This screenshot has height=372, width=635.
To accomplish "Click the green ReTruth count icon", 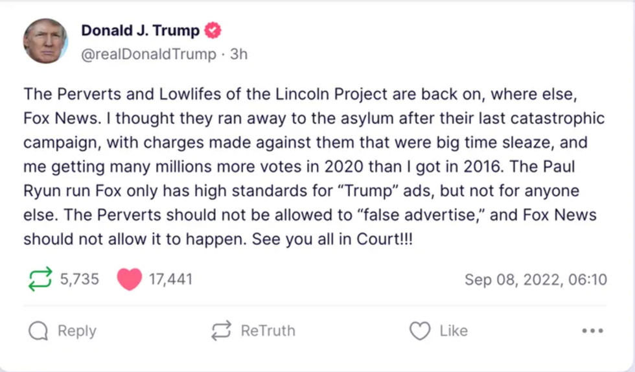I will click(40, 279).
